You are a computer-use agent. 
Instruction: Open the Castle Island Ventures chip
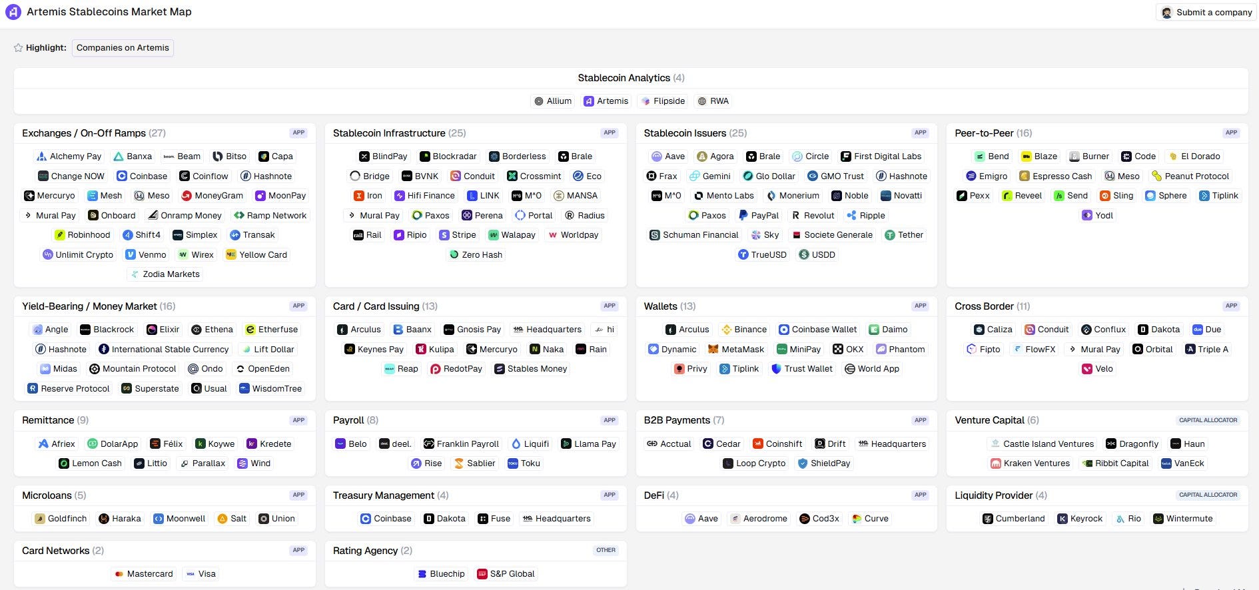(1042, 444)
